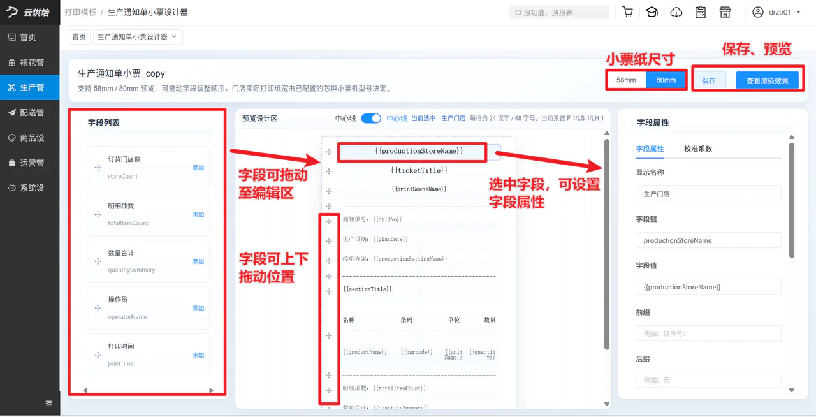Open 系统设 in the sidebar menu
Screen dimensions: 816x417
click(30, 188)
